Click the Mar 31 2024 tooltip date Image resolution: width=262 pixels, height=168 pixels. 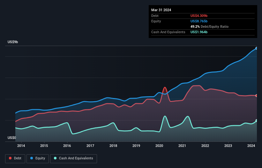tap(161, 10)
